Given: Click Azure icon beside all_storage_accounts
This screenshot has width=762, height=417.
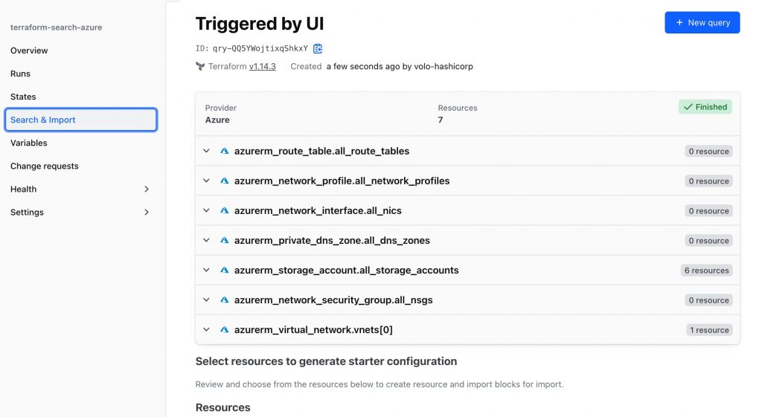Looking at the screenshot, I should [x=225, y=270].
